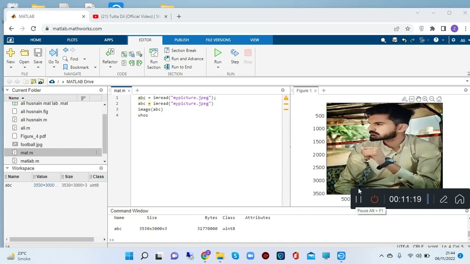Run the script with green arrow

218,53
